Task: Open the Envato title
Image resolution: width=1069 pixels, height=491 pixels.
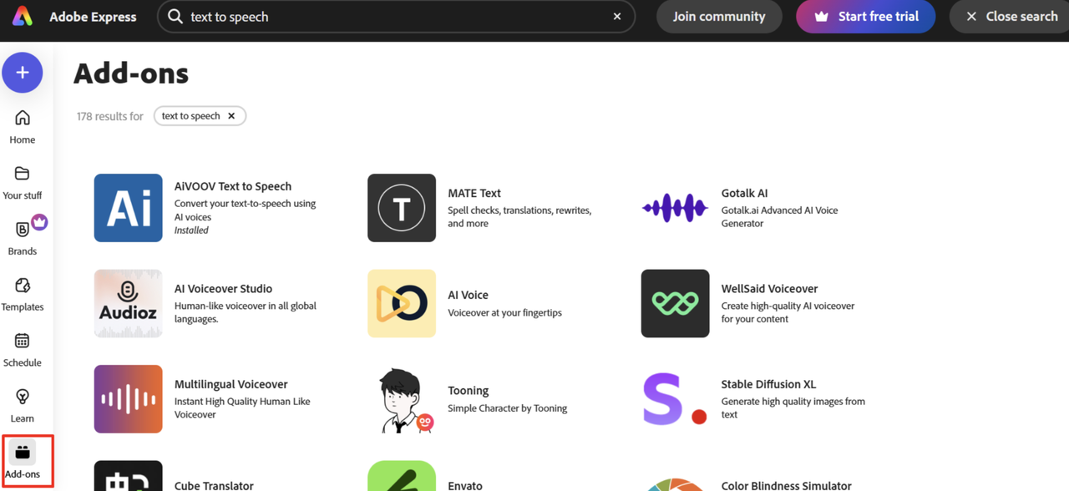Action: pos(465,485)
